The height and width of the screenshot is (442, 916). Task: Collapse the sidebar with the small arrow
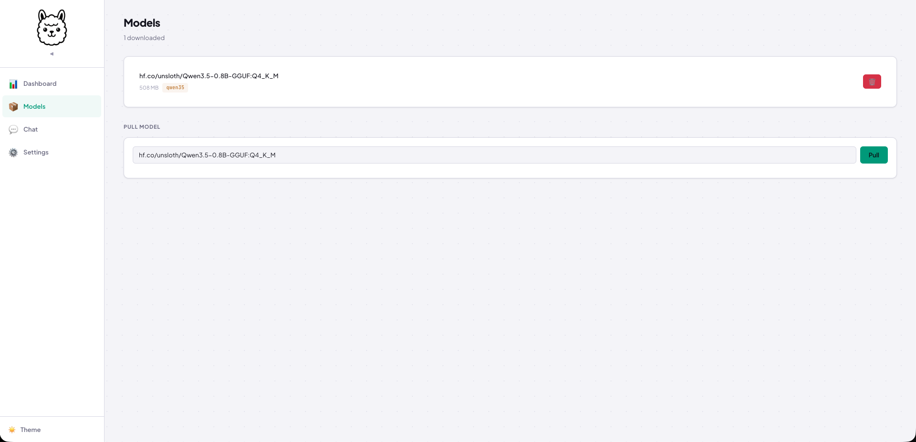click(x=52, y=54)
